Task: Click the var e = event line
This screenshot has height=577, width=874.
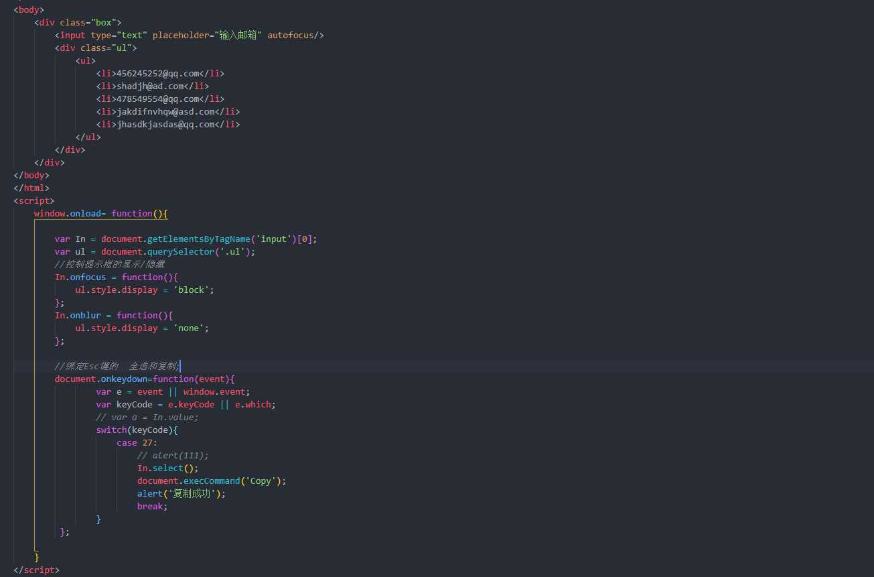Action: click(x=173, y=391)
